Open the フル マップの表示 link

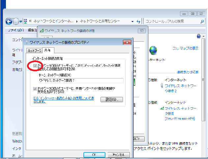[x=186, y=48]
